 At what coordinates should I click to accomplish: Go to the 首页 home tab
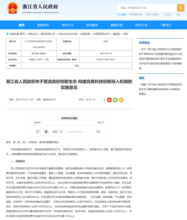(x=21, y=25)
